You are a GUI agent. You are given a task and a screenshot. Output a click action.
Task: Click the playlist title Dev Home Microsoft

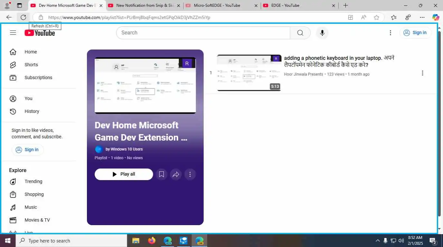coord(141,131)
